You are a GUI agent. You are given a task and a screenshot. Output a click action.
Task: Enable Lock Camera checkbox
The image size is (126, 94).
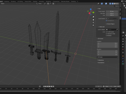coord(106,19)
